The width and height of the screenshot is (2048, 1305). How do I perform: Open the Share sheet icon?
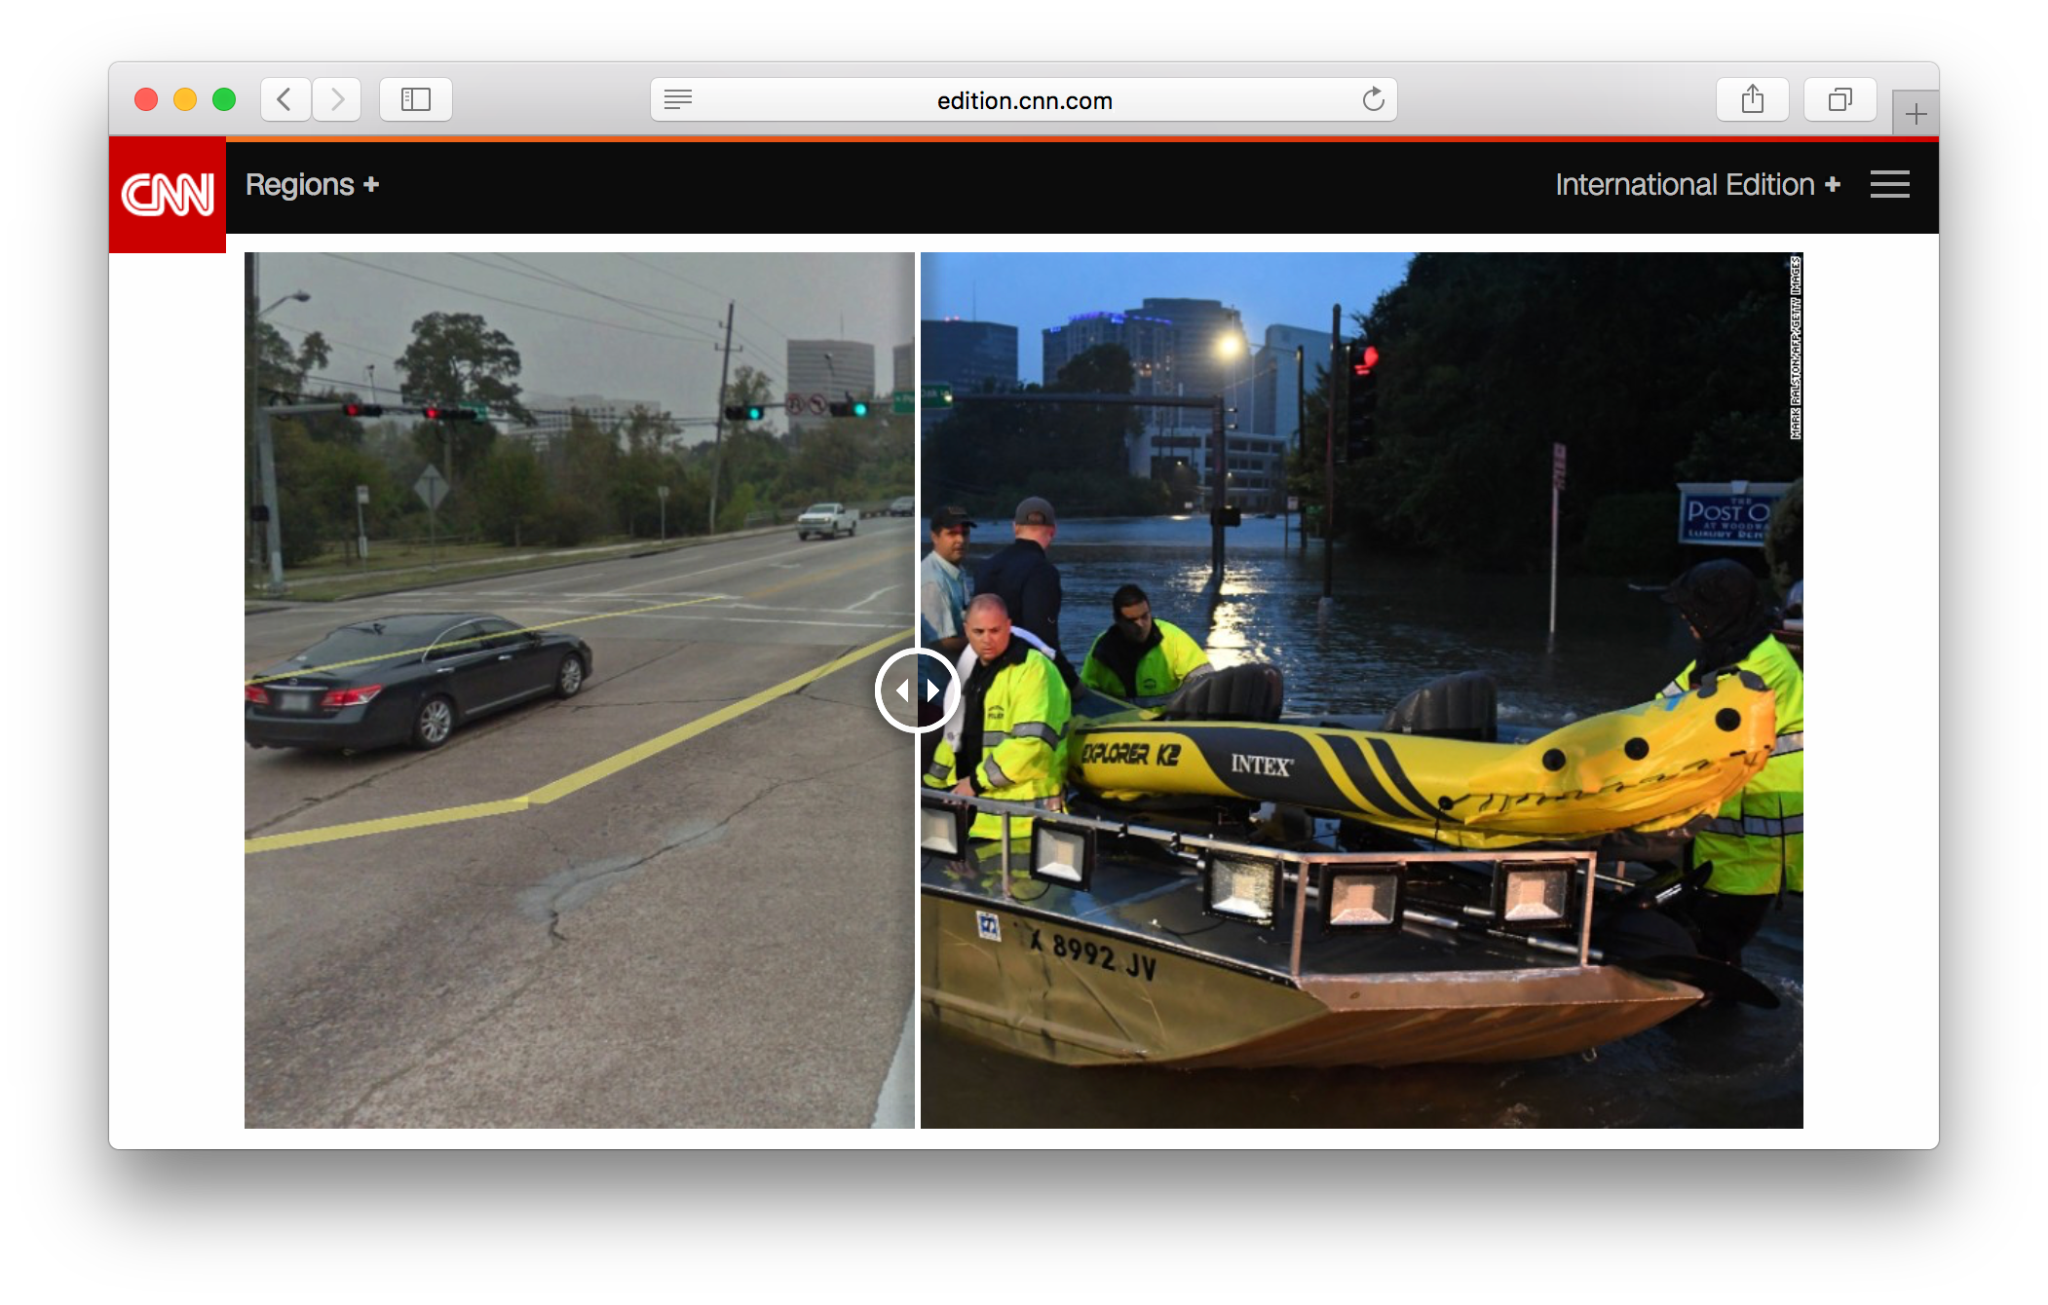point(1752,99)
